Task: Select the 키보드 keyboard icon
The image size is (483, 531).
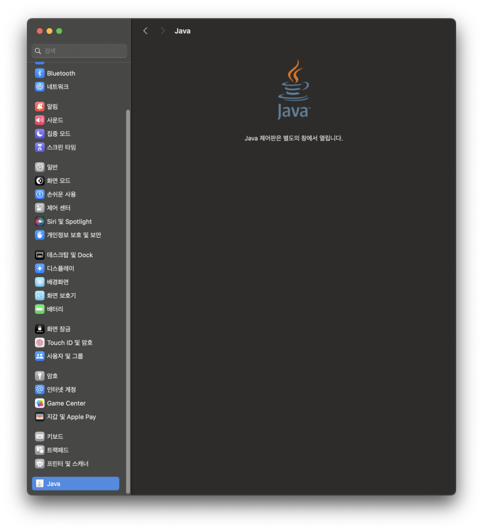Action: 40,436
